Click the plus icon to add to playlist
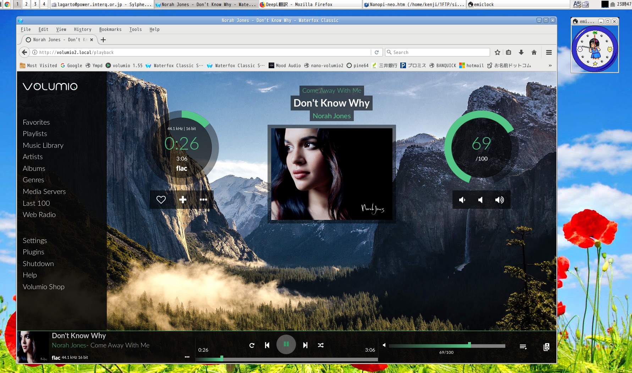Screen dimensions: 632x373 (183, 200)
